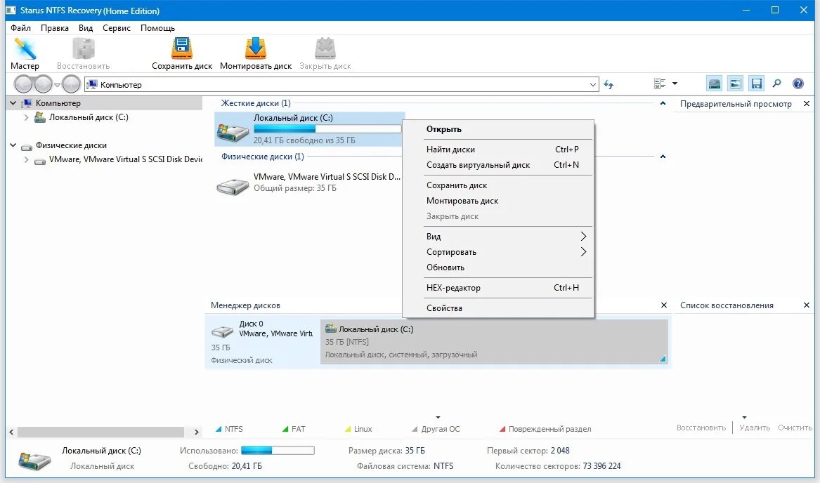Open the address bar dropdown arrow

(x=592, y=85)
